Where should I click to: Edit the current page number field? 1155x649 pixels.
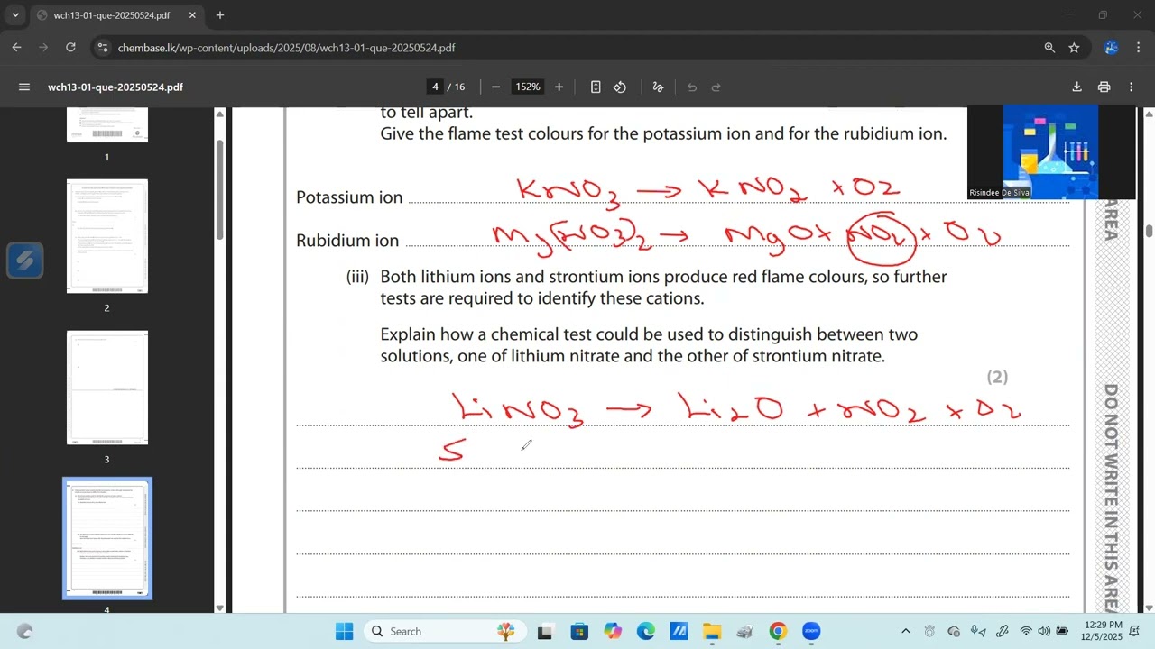click(x=435, y=87)
